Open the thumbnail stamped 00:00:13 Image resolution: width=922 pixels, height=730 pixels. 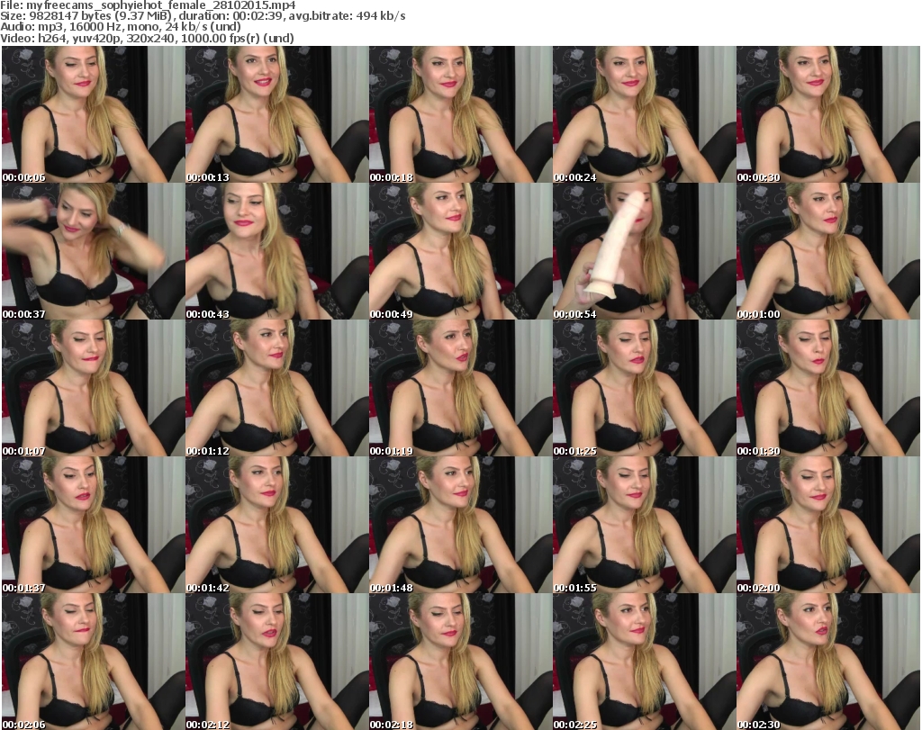tap(277, 114)
